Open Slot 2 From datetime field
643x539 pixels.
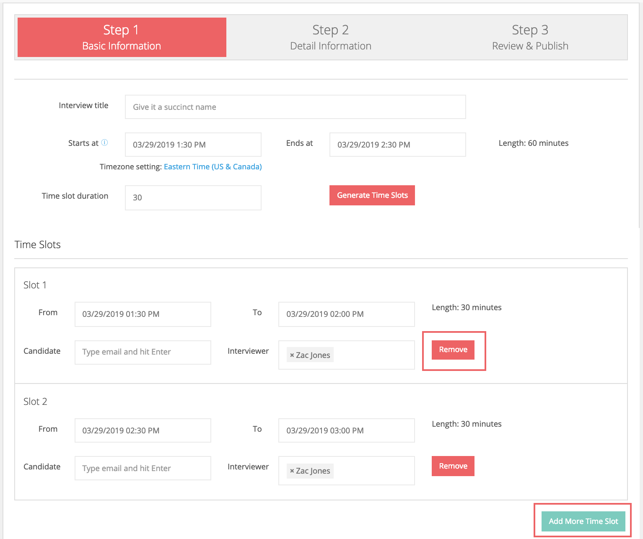(x=143, y=430)
